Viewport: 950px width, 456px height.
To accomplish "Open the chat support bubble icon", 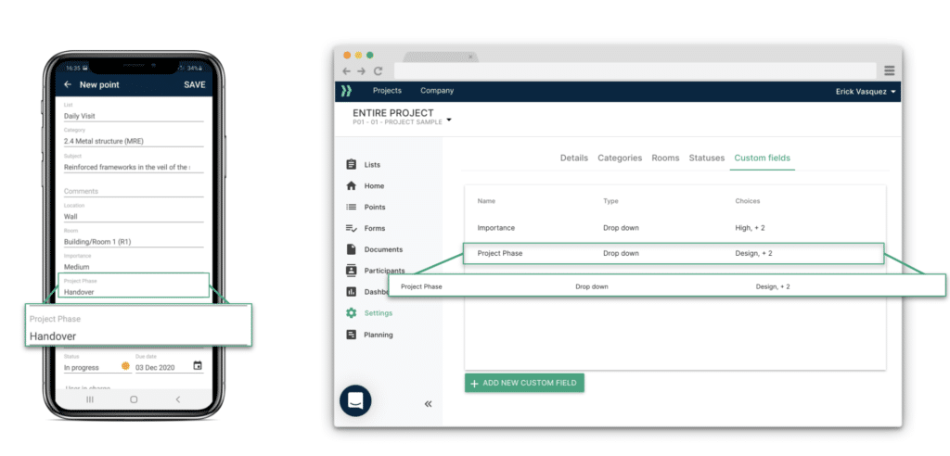I will [x=355, y=399].
